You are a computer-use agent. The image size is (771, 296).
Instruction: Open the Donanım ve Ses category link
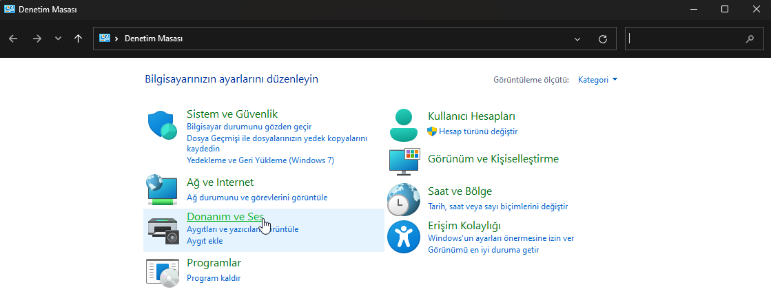coord(225,216)
